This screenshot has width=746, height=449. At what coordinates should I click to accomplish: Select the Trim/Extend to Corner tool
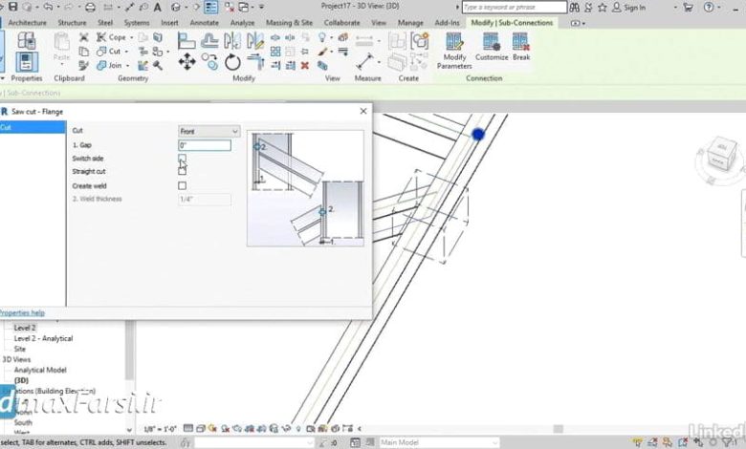255,62
